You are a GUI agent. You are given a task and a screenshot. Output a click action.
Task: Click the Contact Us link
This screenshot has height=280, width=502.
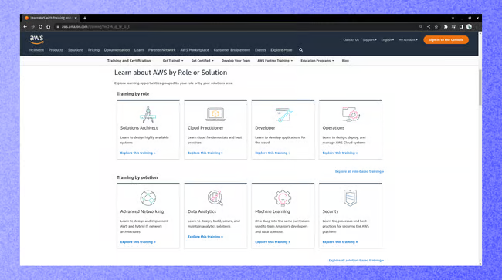pyautogui.click(x=351, y=40)
